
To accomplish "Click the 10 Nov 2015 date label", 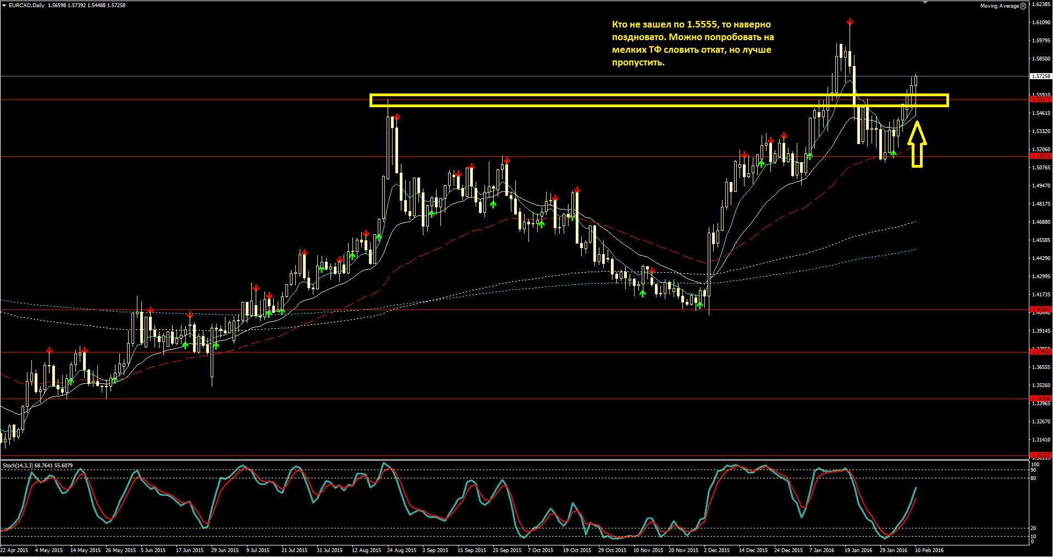I will coord(648,550).
